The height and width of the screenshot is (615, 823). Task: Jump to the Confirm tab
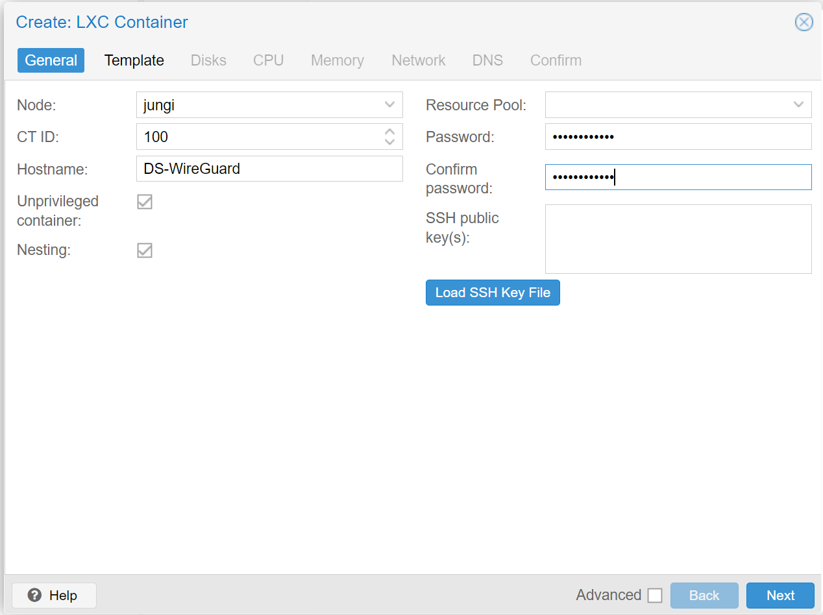[556, 60]
